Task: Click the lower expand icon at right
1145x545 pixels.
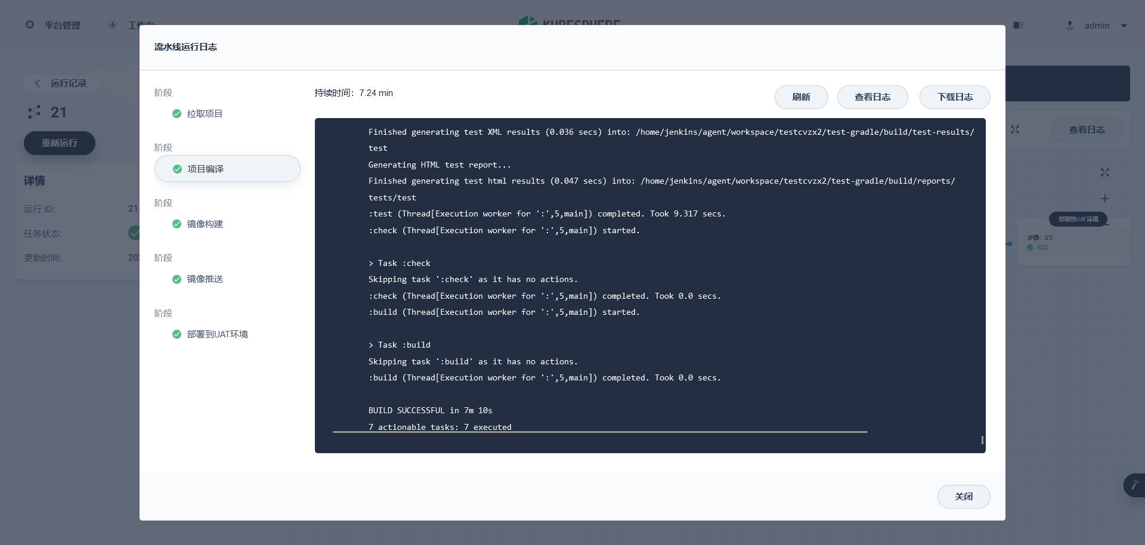Action: (1105, 172)
